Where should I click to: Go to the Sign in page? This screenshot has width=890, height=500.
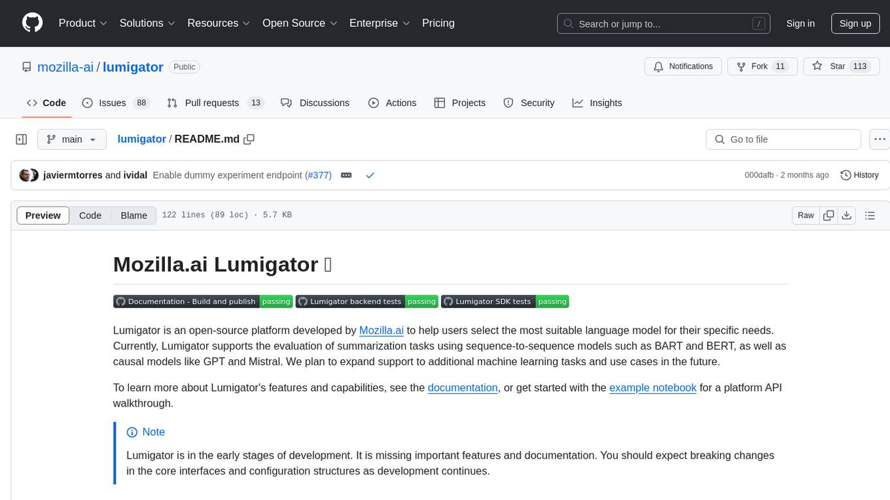[x=800, y=24]
